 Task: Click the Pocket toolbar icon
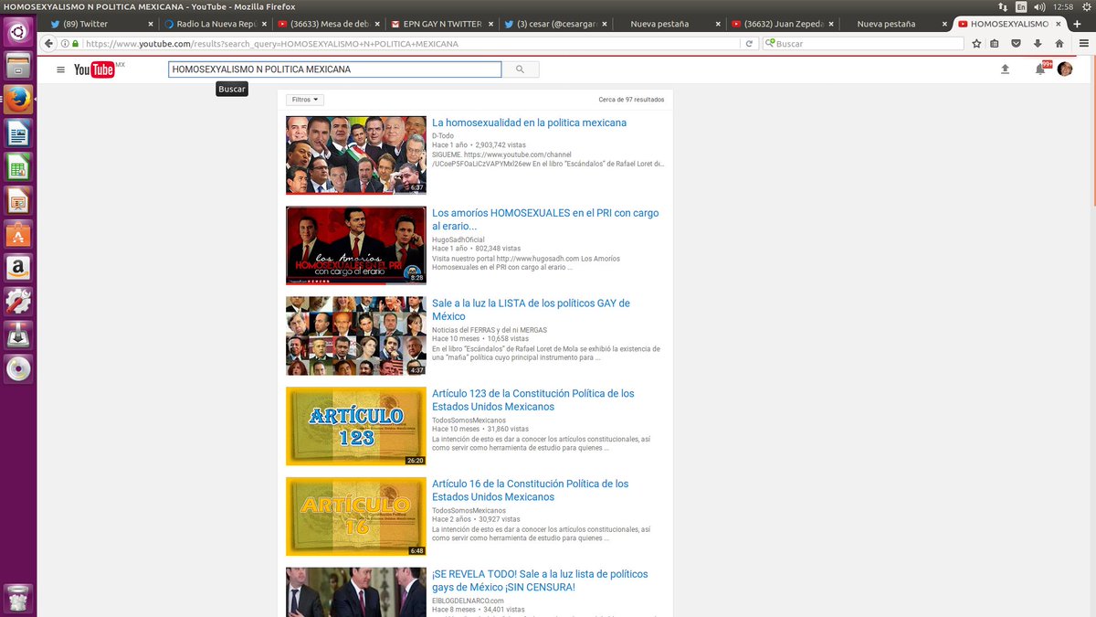point(1017,43)
